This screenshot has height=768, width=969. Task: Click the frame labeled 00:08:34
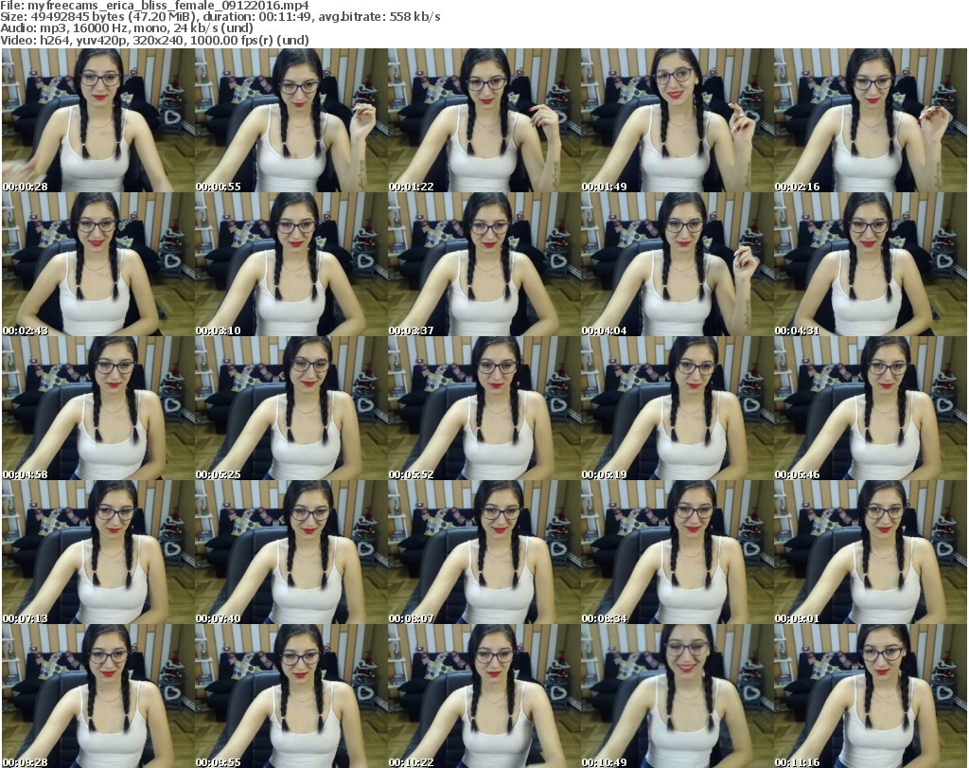678,552
